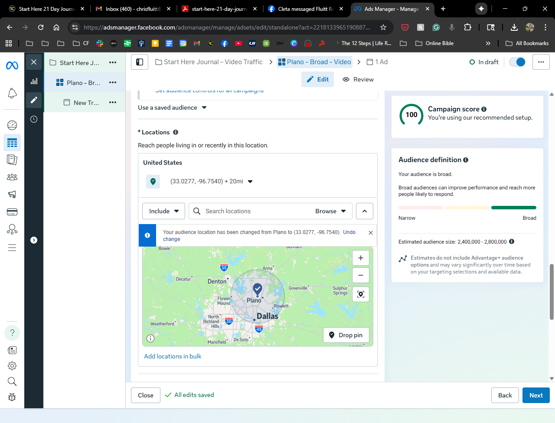Click the Next button
Viewport: 555px width, 423px height.
click(x=536, y=395)
